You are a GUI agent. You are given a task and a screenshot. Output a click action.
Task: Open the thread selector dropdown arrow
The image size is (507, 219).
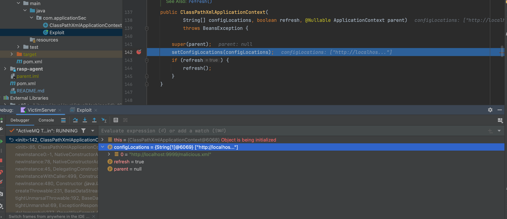93,131
